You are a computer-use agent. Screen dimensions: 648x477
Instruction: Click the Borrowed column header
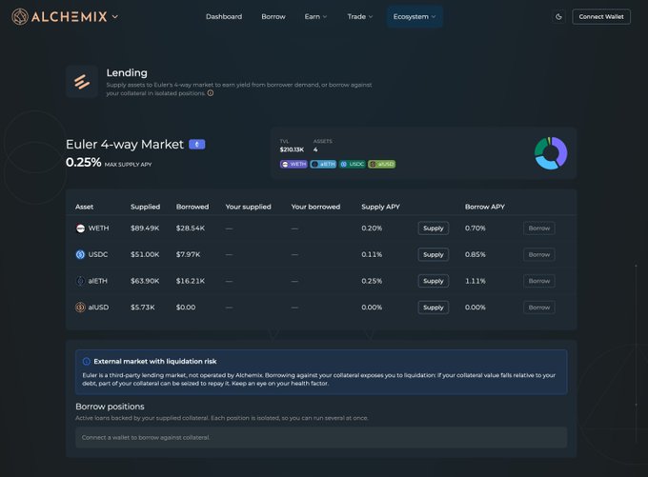tap(192, 207)
